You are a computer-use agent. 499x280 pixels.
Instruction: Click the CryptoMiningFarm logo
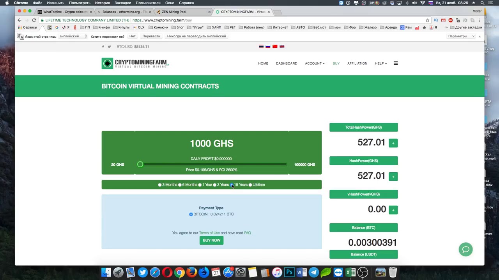tap(135, 63)
